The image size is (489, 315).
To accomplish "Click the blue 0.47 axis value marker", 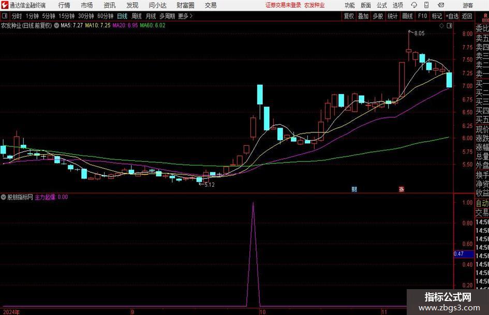I will [x=464, y=254].
